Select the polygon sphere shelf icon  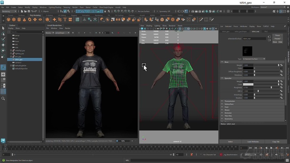click(8, 19)
